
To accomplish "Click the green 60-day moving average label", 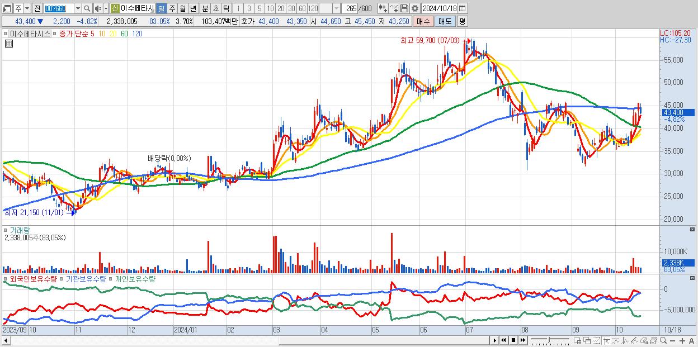I will coord(124,34).
